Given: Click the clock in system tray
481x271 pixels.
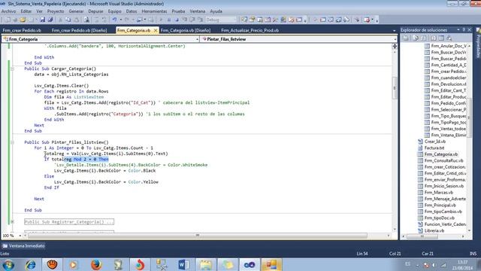Looking at the screenshot, I should pyautogui.click(x=462, y=265).
